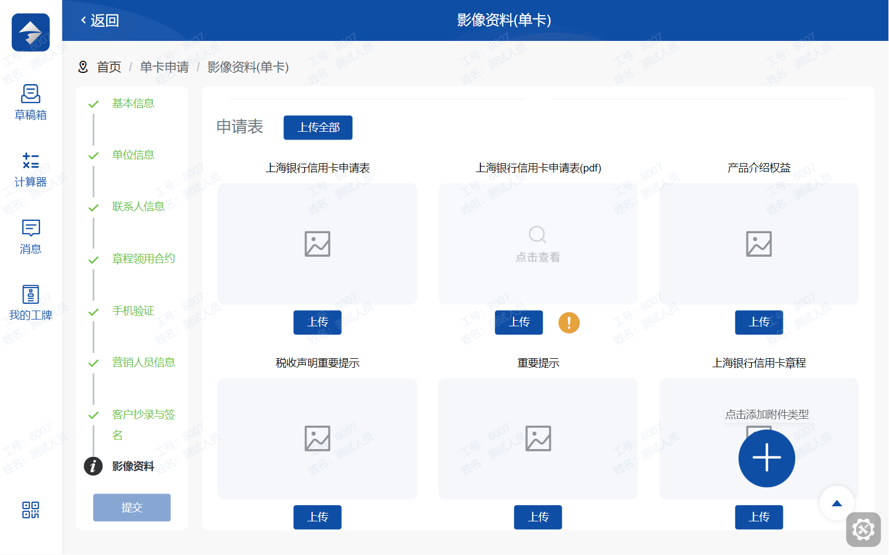
Task: Click the QR code icon in the sidebar
Action: (x=31, y=510)
